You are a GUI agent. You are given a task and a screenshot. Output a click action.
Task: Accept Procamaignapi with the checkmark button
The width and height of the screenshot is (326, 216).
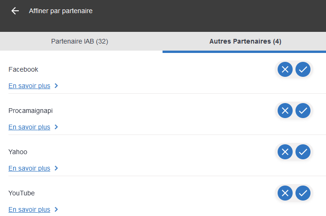tap(303, 111)
